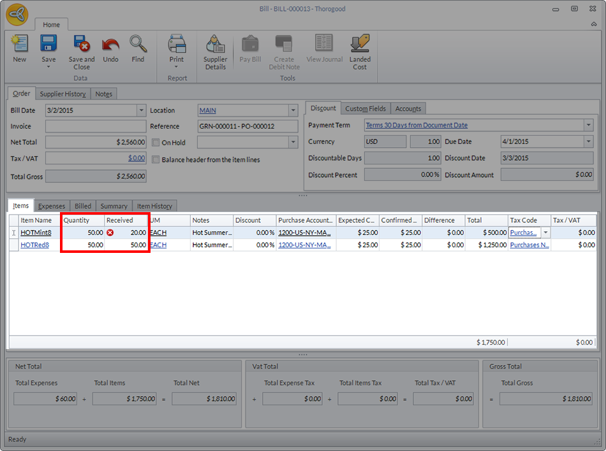Click the Invoice input field
The height and width of the screenshot is (451, 606).
coord(96,126)
